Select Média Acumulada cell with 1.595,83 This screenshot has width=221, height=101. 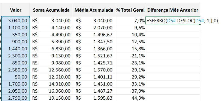click(94, 98)
